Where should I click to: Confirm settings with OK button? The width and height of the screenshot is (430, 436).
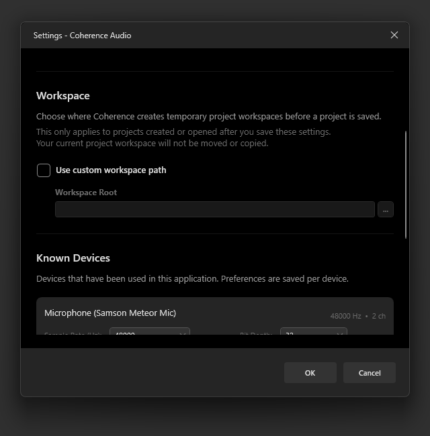[310, 372]
